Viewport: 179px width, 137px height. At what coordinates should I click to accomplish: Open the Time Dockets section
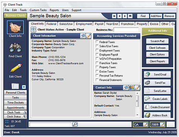coord(15,103)
